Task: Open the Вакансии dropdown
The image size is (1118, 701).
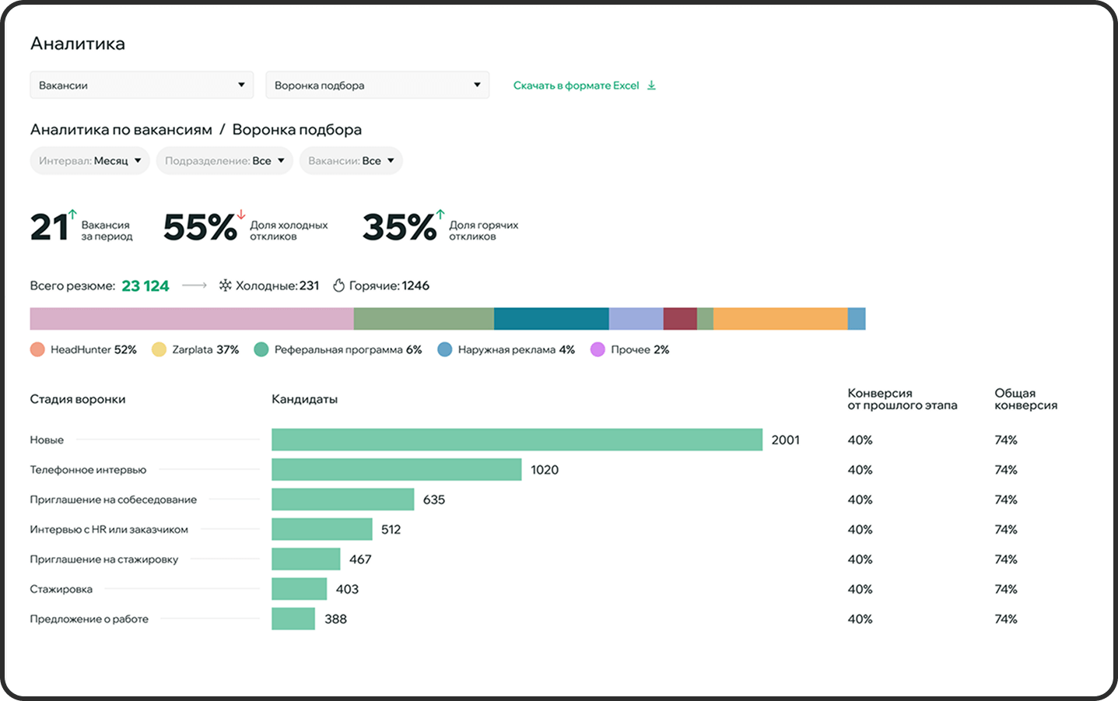Action: [142, 85]
